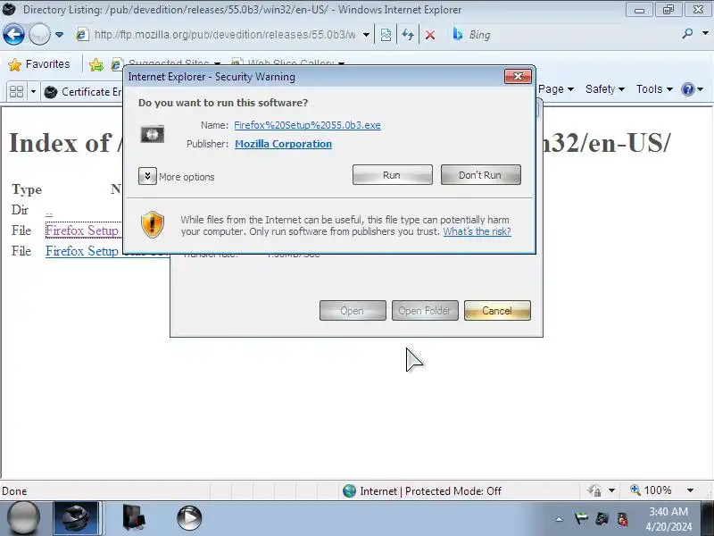The height and width of the screenshot is (536, 714).
Task: Open the zoom level dropdown arrow
Action: coord(690,490)
